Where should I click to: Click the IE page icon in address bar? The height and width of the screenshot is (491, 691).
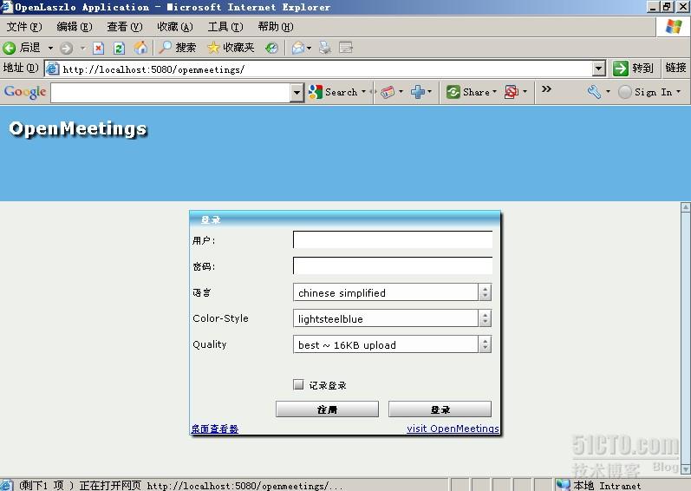pyautogui.click(x=52, y=69)
